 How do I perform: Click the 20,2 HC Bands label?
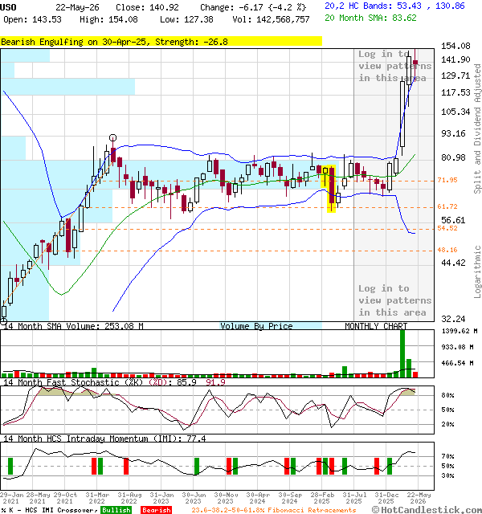(x=394, y=6)
